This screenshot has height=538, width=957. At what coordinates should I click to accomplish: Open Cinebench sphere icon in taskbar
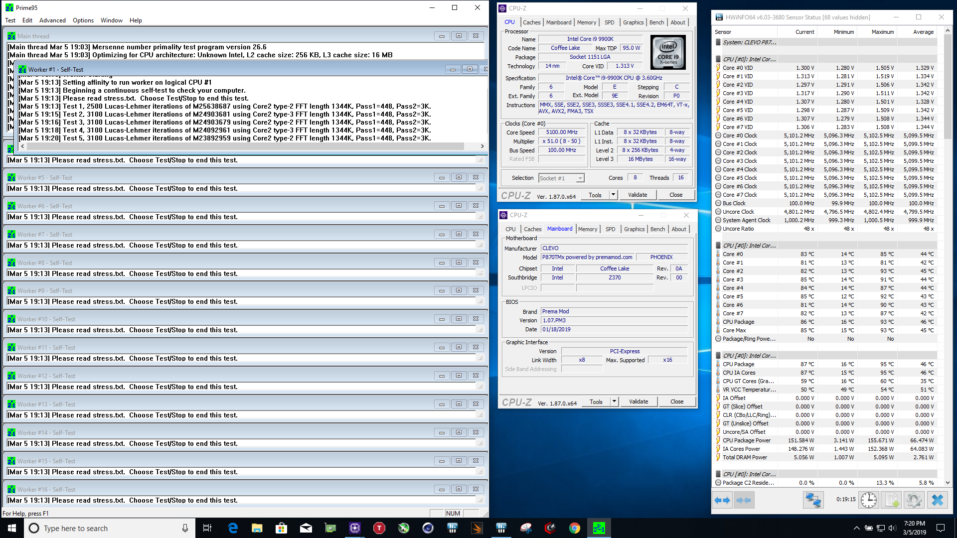(x=428, y=528)
